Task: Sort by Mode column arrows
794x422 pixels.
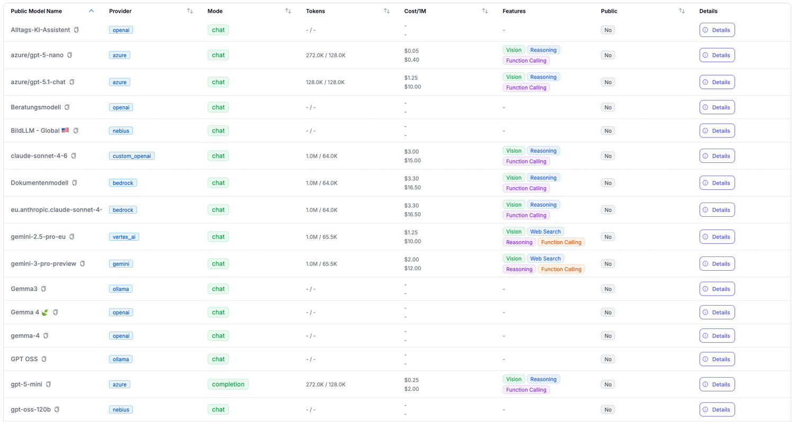Action: pos(288,11)
